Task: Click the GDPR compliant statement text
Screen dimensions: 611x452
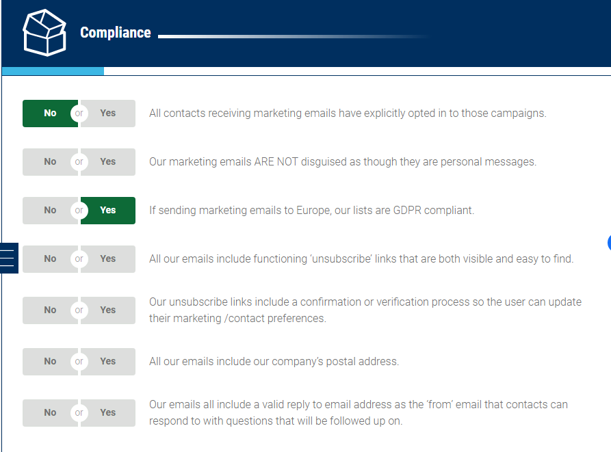Action: (x=311, y=210)
